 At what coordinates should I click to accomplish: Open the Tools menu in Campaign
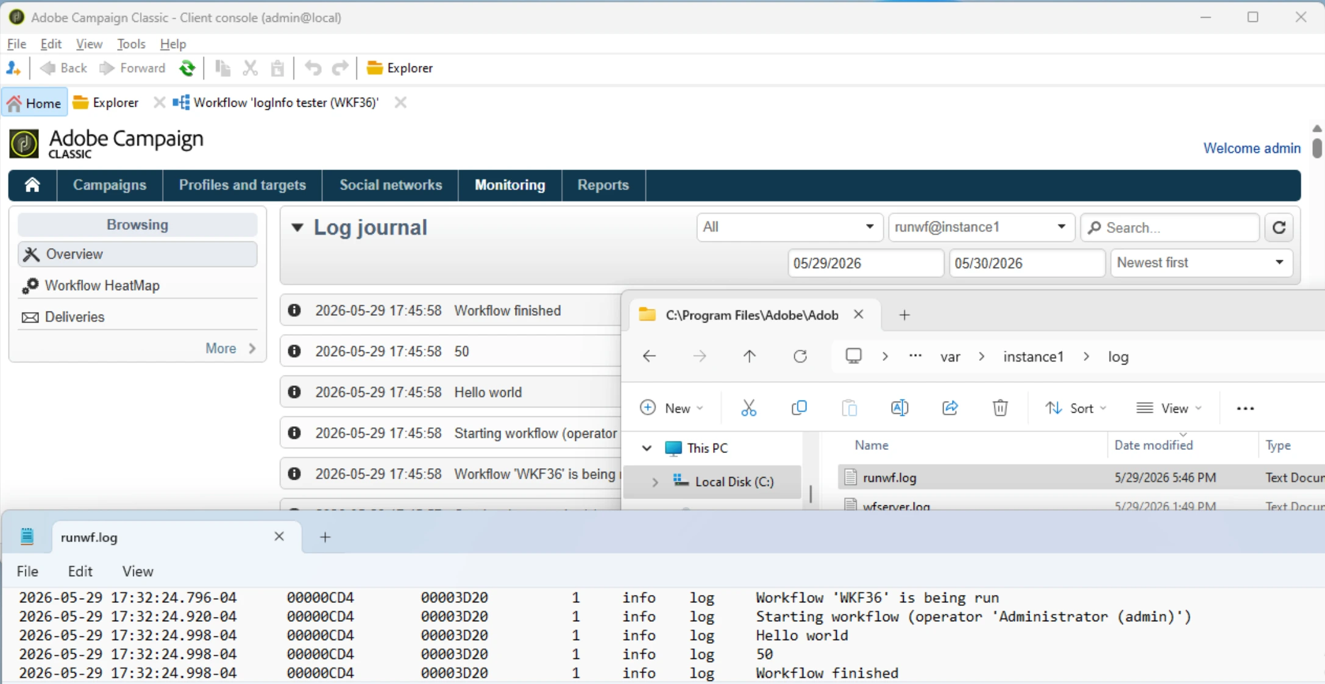click(x=131, y=44)
